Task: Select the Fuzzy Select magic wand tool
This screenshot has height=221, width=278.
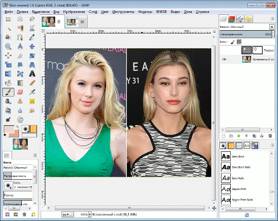Action: (8, 28)
